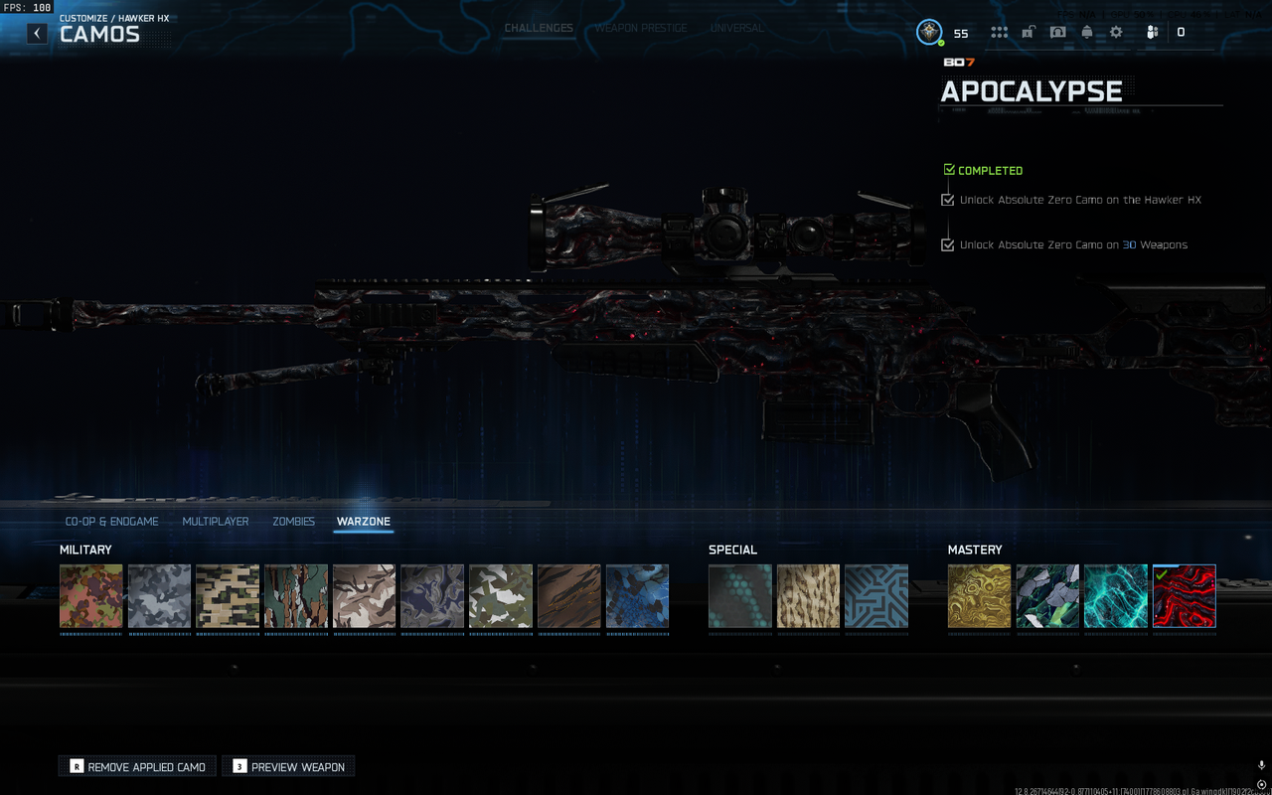Screen dimensions: 1272x795
Task: Select the navy-grey swirl Military camo
Action: (x=432, y=596)
